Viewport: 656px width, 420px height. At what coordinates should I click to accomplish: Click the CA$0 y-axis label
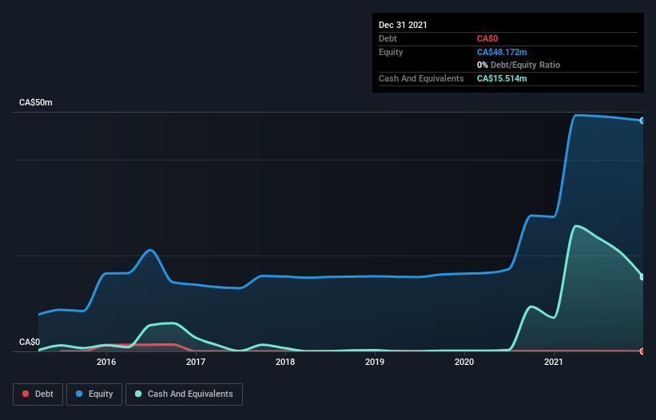point(30,342)
